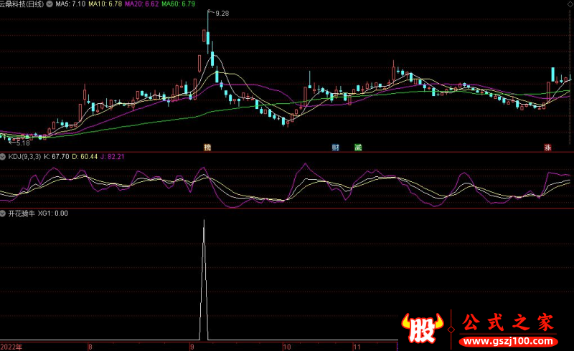Click the 5.18 low price label
Viewport: 574px width, 351px height.
pyautogui.click(x=22, y=143)
